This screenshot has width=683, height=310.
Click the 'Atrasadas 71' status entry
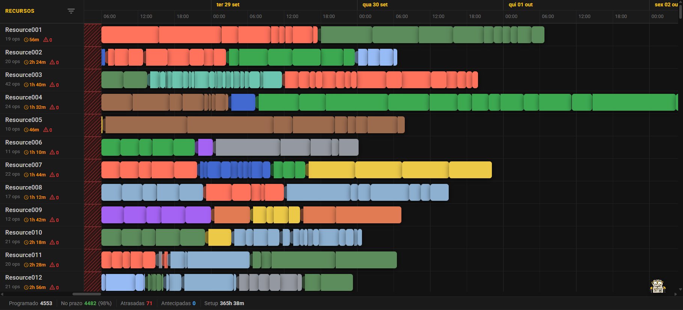tap(136, 303)
